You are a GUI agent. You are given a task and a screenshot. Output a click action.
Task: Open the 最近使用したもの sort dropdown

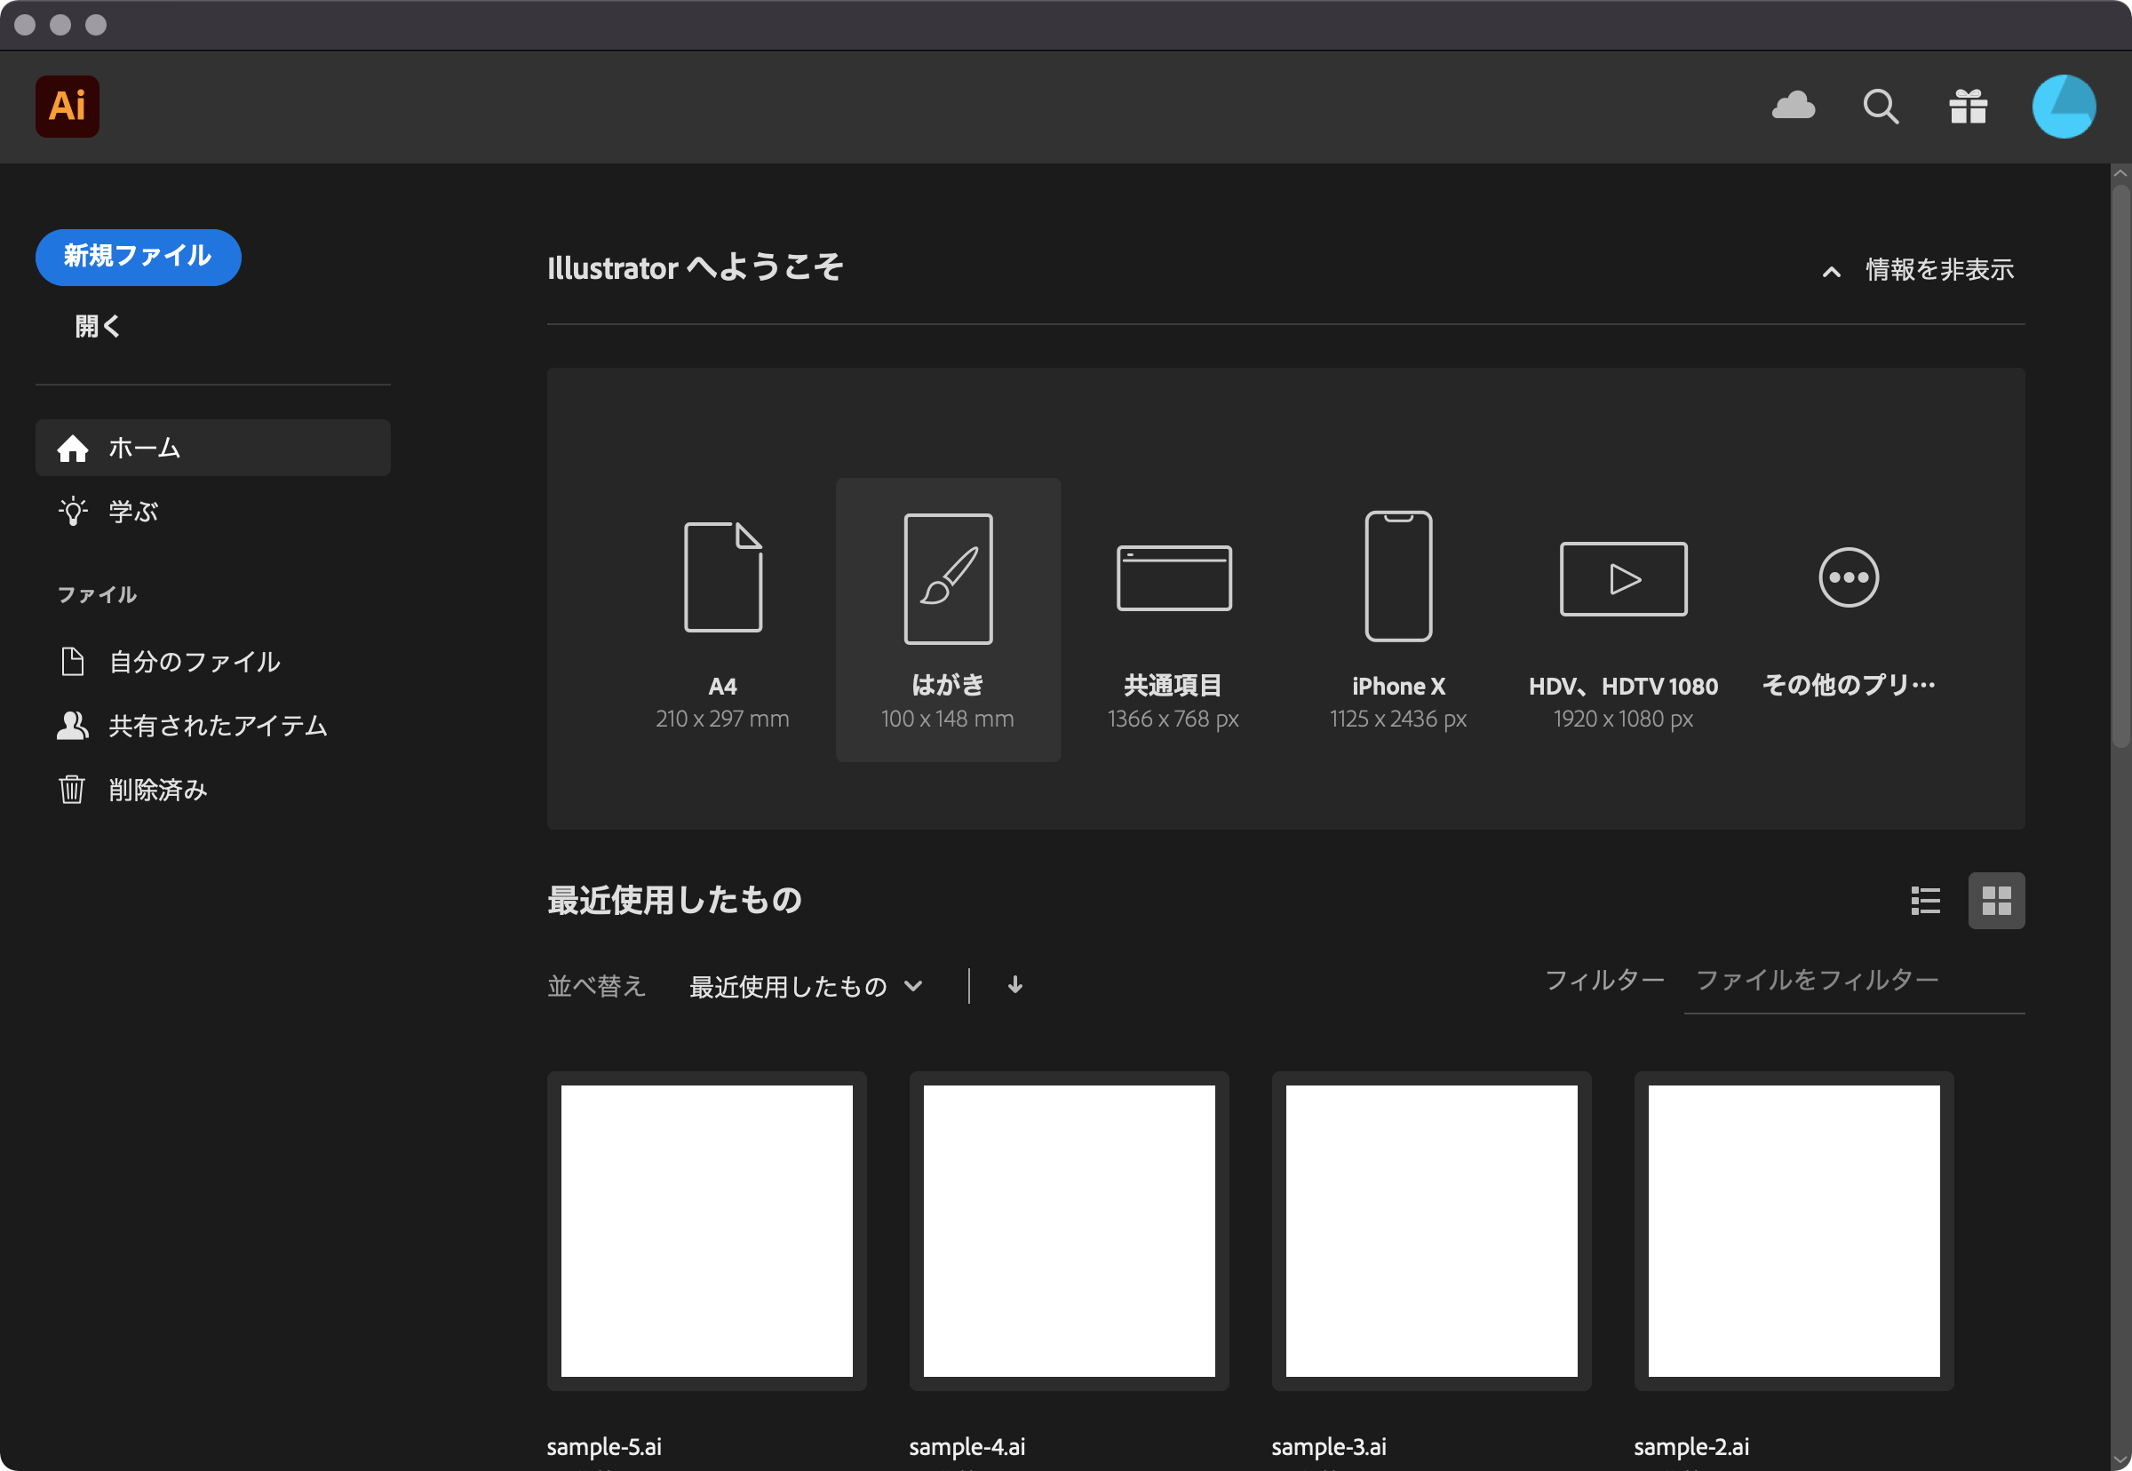click(806, 986)
